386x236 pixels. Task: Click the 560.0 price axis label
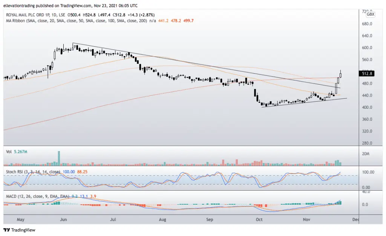pyautogui.click(x=367, y=59)
